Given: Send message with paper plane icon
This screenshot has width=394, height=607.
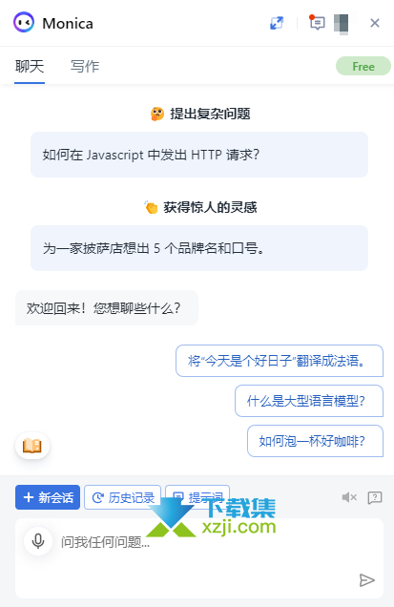Looking at the screenshot, I should pos(366,580).
